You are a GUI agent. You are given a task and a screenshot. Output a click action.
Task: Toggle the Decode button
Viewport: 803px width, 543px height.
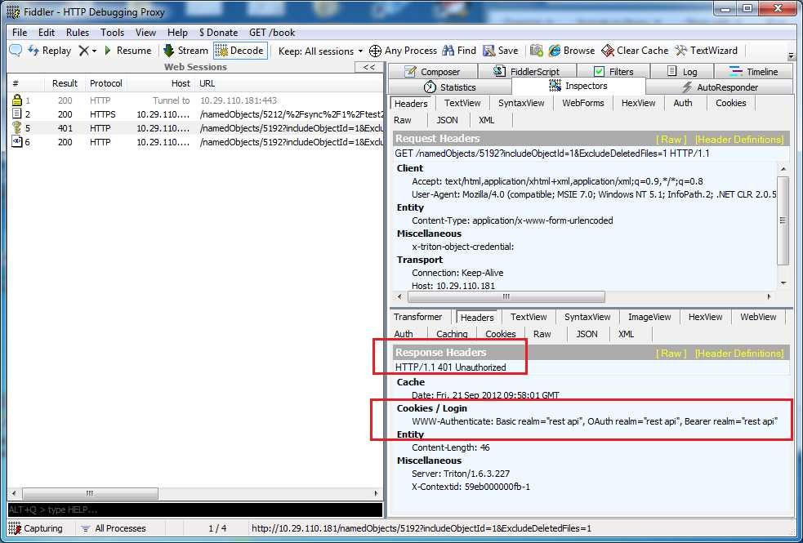[240, 50]
